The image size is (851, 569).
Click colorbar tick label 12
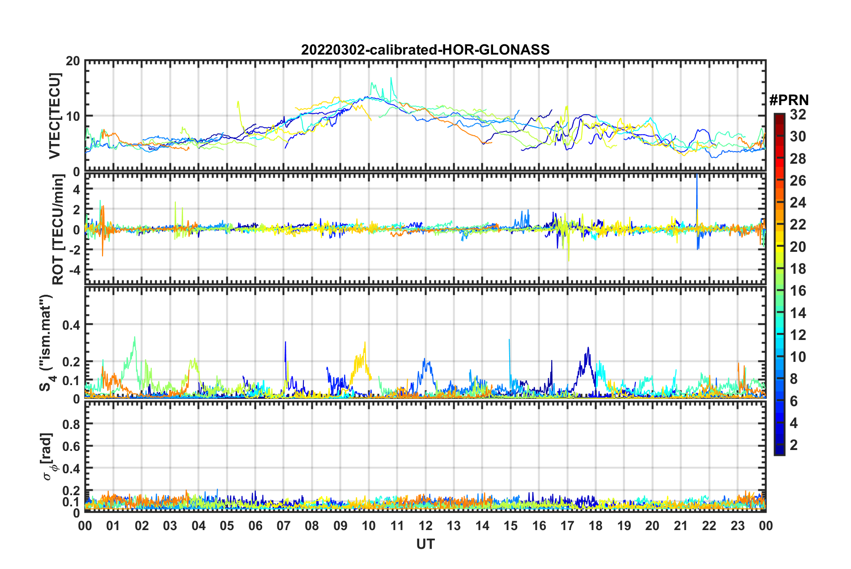(x=798, y=335)
